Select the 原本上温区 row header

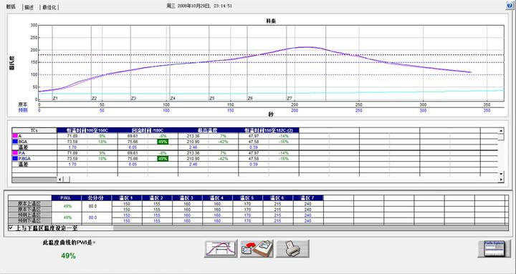pyautogui.click(x=29, y=204)
